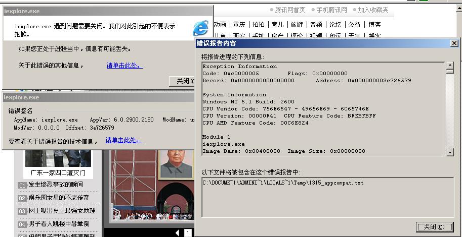Image resolution: width=462 pixels, height=237 pixels.
Task: Open 腾讯网首页 link
Action: click(x=290, y=10)
